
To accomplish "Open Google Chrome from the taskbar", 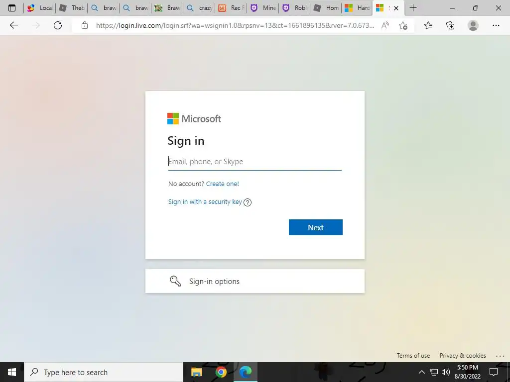I will pos(221,372).
